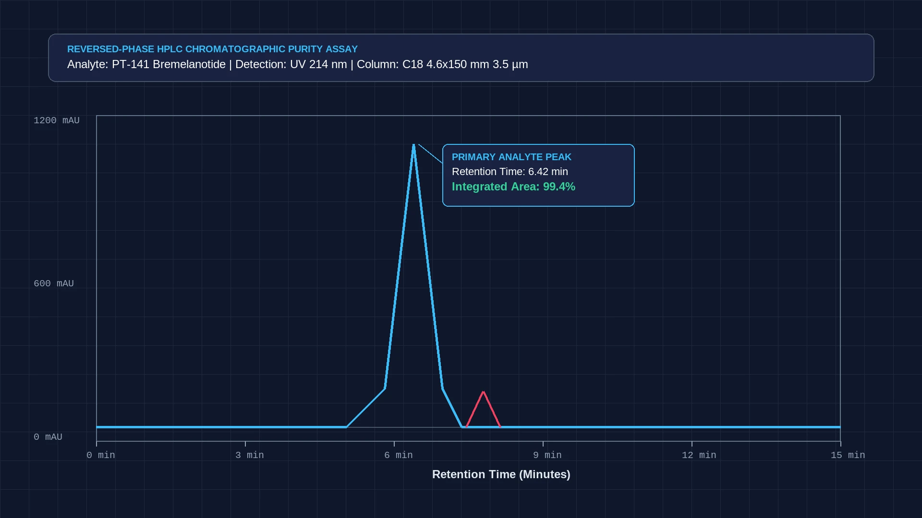Click the 0 mAU axis label
The width and height of the screenshot is (922, 518).
pyautogui.click(x=48, y=437)
